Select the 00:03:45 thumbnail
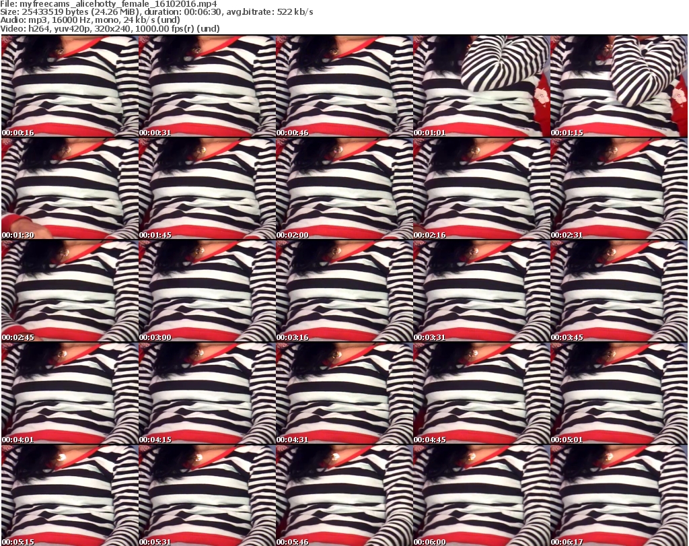 619,291
